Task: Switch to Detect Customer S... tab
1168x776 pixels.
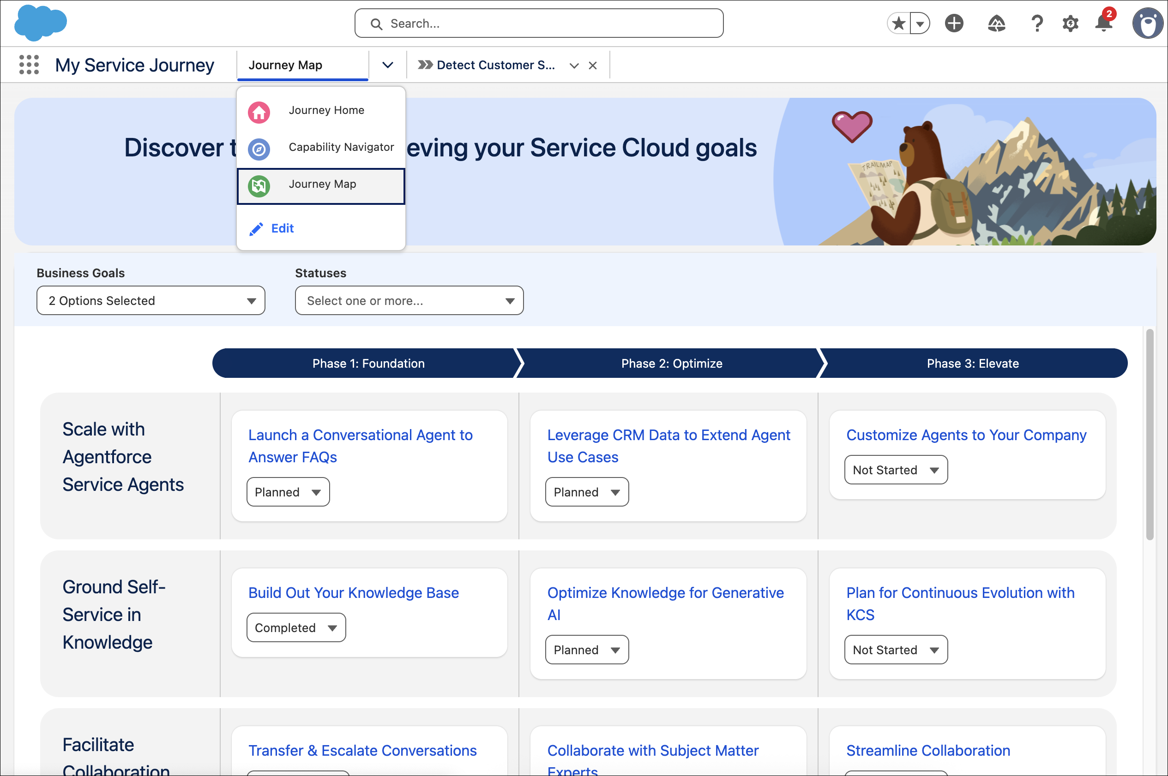Action: click(494, 65)
